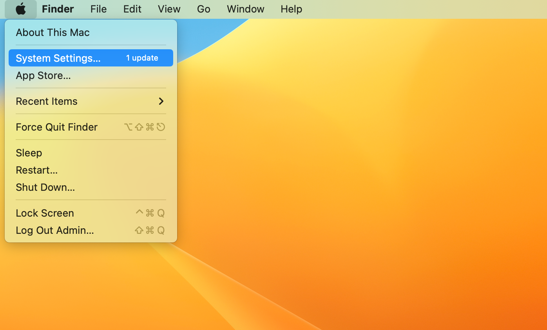Choose Shut Down… from the menu
This screenshot has width=547, height=330.
[91, 187]
